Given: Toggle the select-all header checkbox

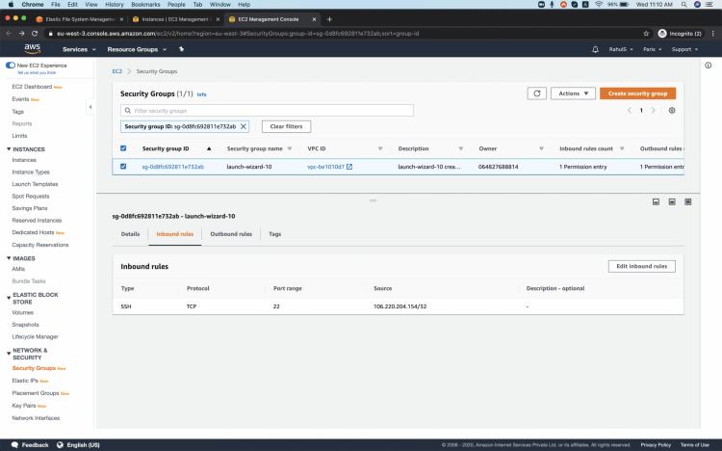Looking at the screenshot, I should pyautogui.click(x=122, y=148).
